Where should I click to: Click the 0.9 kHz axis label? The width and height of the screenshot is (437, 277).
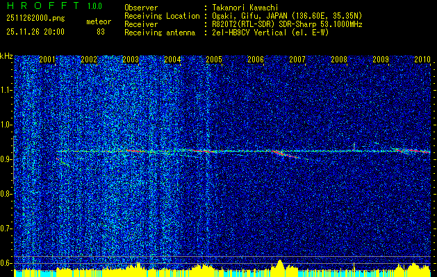(6, 159)
